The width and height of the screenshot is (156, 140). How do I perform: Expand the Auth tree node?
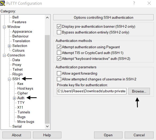(x=14, y=98)
